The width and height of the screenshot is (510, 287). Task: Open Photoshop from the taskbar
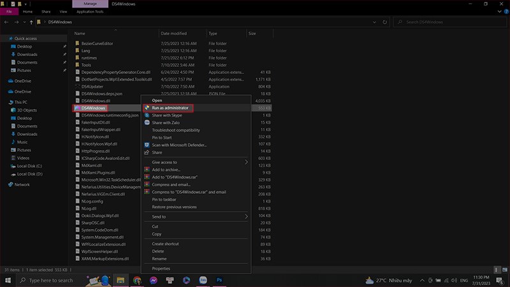click(220, 280)
